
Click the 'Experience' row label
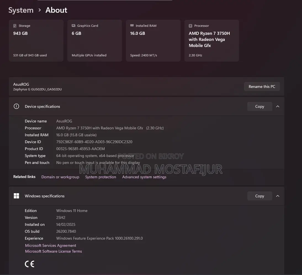34,238
